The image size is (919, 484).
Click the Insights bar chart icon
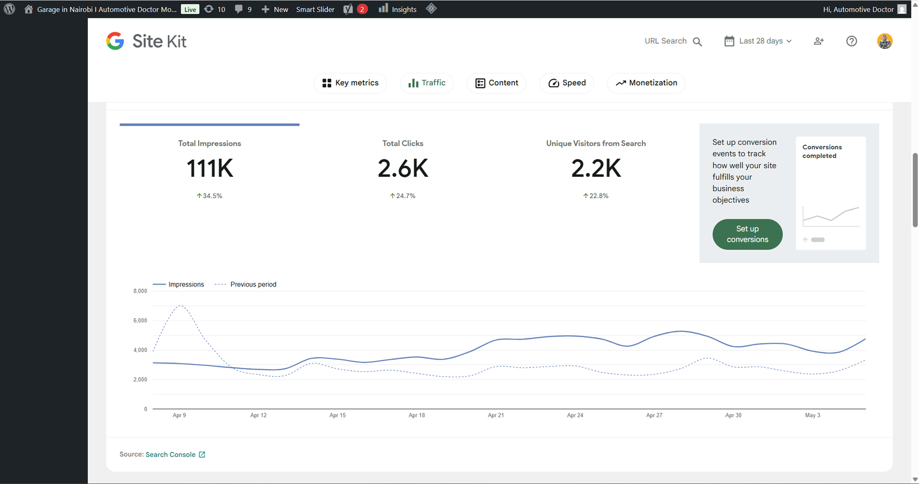(x=383, y=9)
